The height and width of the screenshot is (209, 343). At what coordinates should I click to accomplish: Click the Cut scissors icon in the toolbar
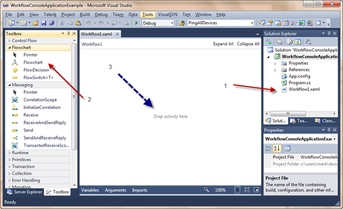click(62, 23)
